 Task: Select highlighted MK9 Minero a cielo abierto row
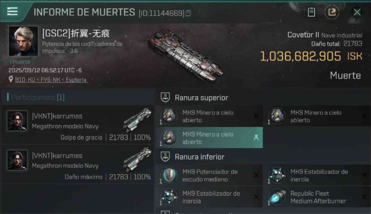pos(209,138)
